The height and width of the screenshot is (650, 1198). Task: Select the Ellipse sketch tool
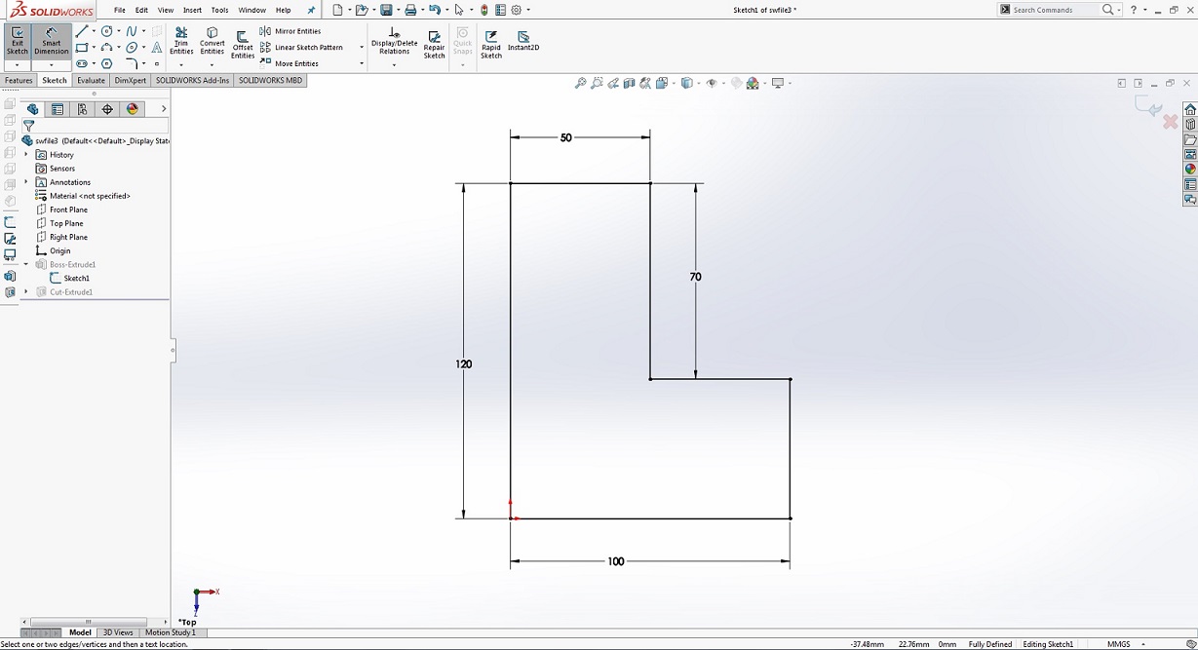coord(132,47)
